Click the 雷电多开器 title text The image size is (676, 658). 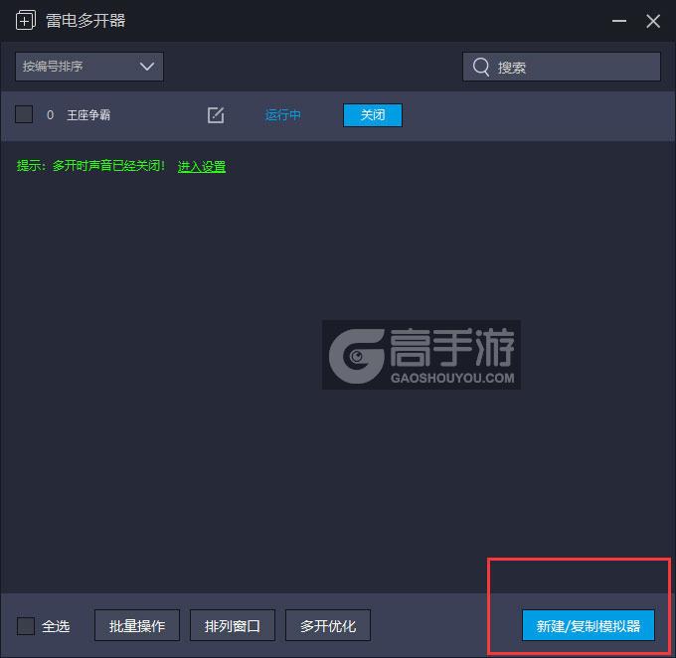tap(85, 21)
